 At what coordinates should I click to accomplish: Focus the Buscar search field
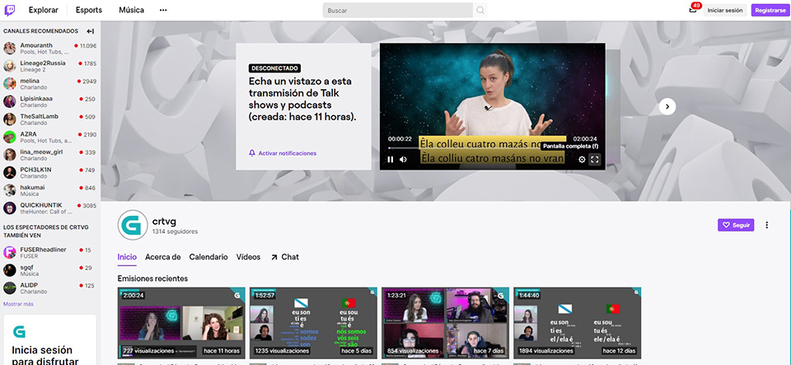pyautogui.click(x=398, y=10)
